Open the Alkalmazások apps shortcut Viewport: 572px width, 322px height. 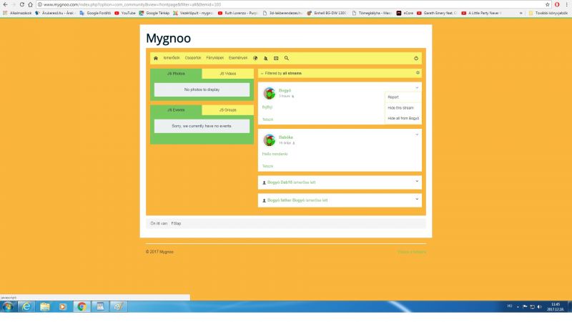[17, 13]
